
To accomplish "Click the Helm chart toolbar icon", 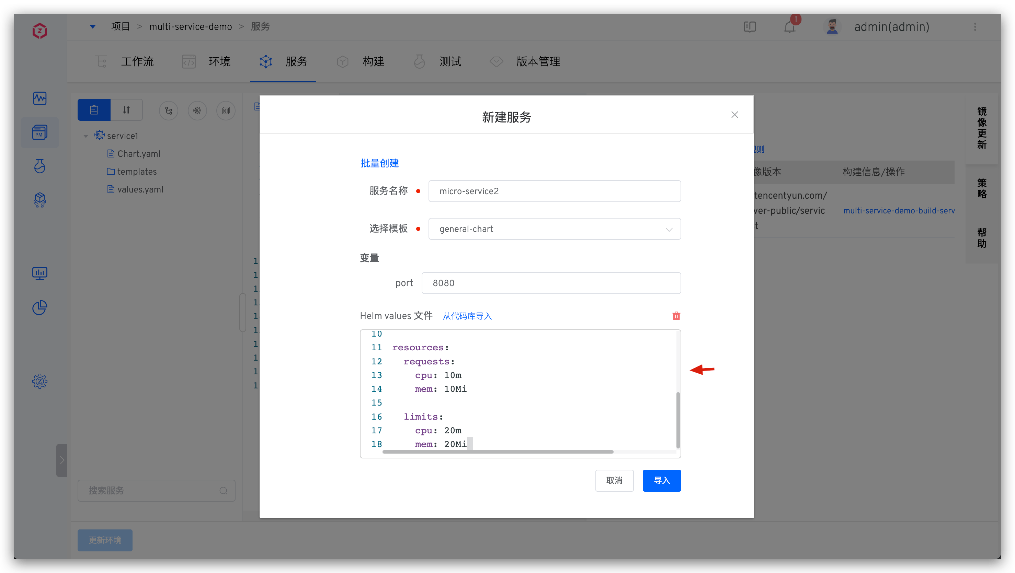I will (x=197, y=111).
